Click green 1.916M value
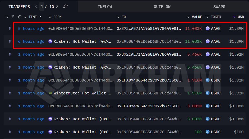 point(195,93)
